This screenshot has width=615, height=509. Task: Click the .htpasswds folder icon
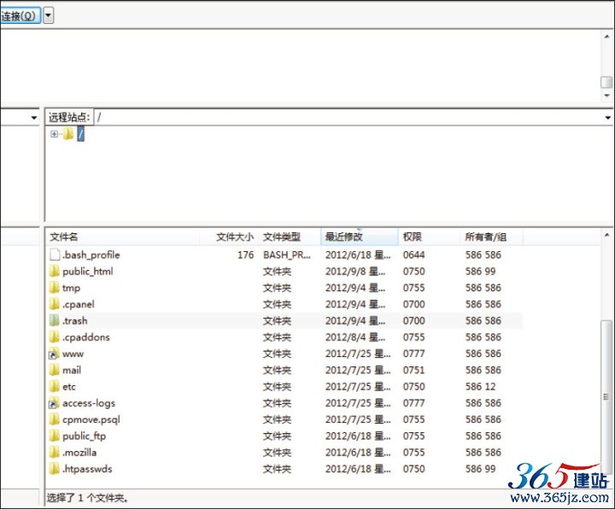point(55,469)
